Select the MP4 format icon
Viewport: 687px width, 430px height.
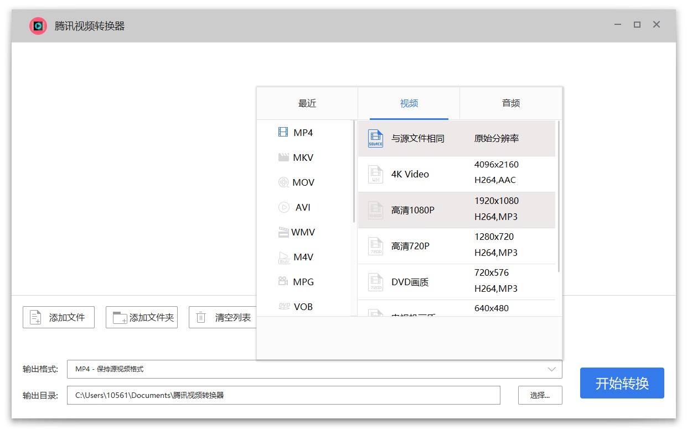tap(295, 133)
